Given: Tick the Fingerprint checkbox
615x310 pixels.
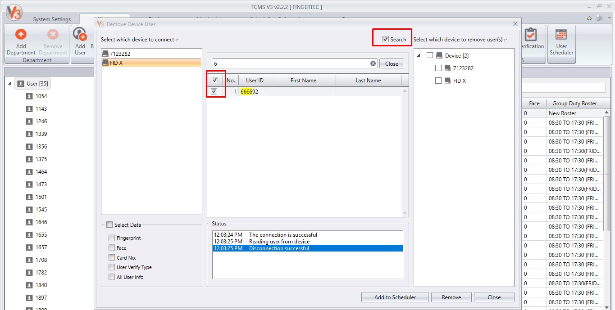Looking at the screenshot, I should tap(112, 238).
